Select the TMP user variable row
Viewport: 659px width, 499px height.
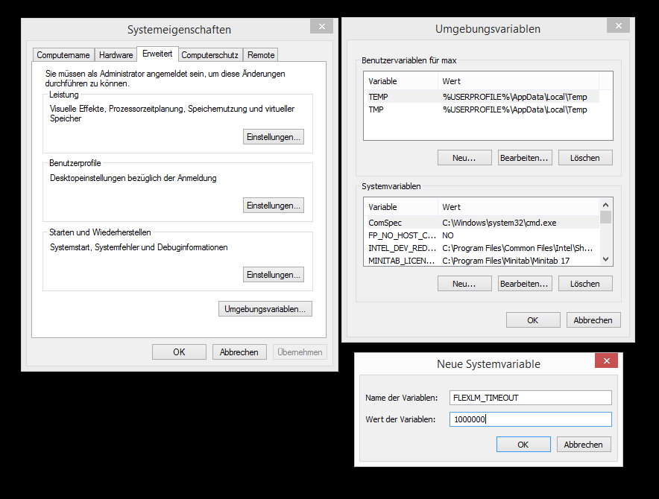pyautogui.click(x=483, y=109)
